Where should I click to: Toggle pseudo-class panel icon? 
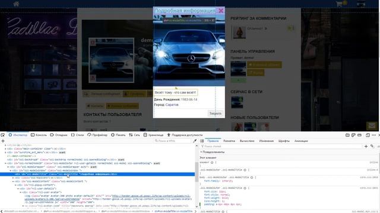pyautogui.click(x=372, y=146)
